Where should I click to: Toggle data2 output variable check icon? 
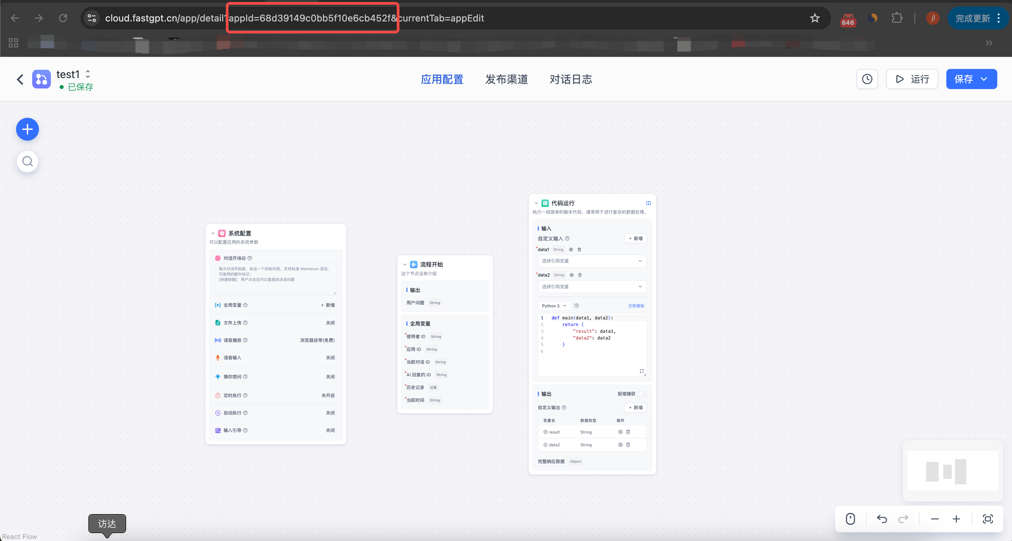[545, 445]
